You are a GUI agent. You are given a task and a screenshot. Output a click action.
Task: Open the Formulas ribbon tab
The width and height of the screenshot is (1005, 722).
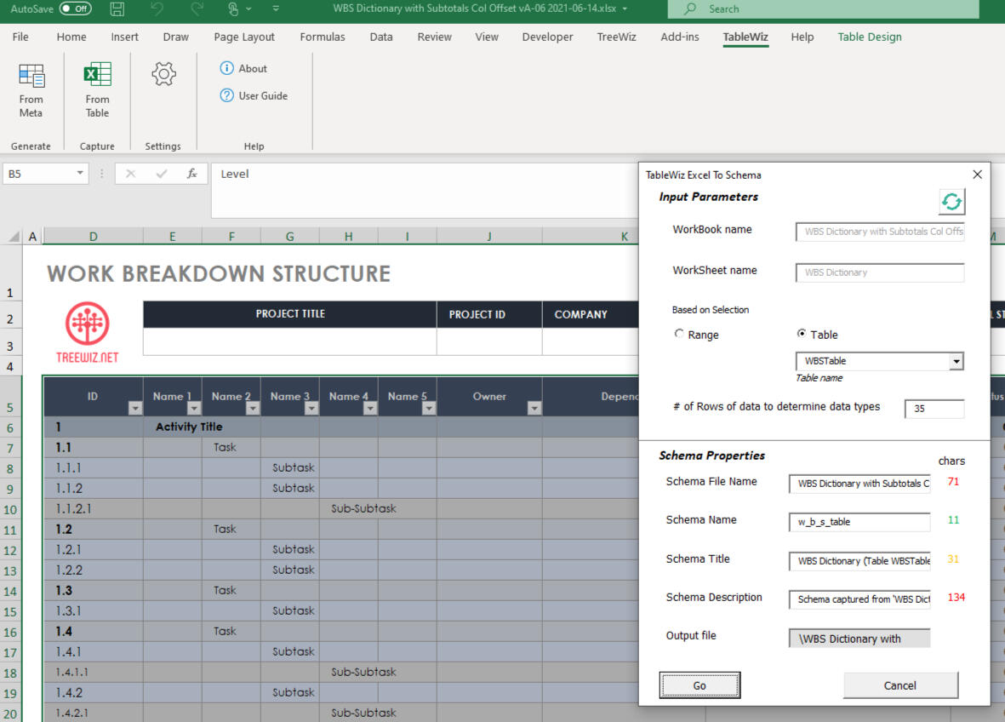323,37
